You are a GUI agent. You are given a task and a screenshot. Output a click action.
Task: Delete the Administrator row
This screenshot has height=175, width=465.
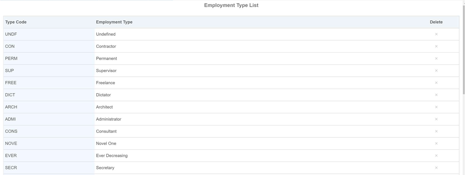click(x=436, y=119)
